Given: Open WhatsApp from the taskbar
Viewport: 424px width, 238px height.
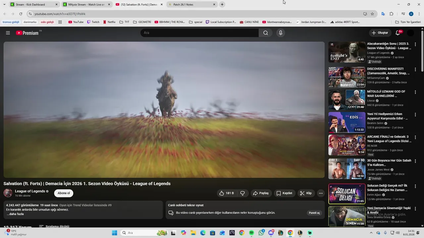Looking at the screenshot, I should click(x=261, y=233).
